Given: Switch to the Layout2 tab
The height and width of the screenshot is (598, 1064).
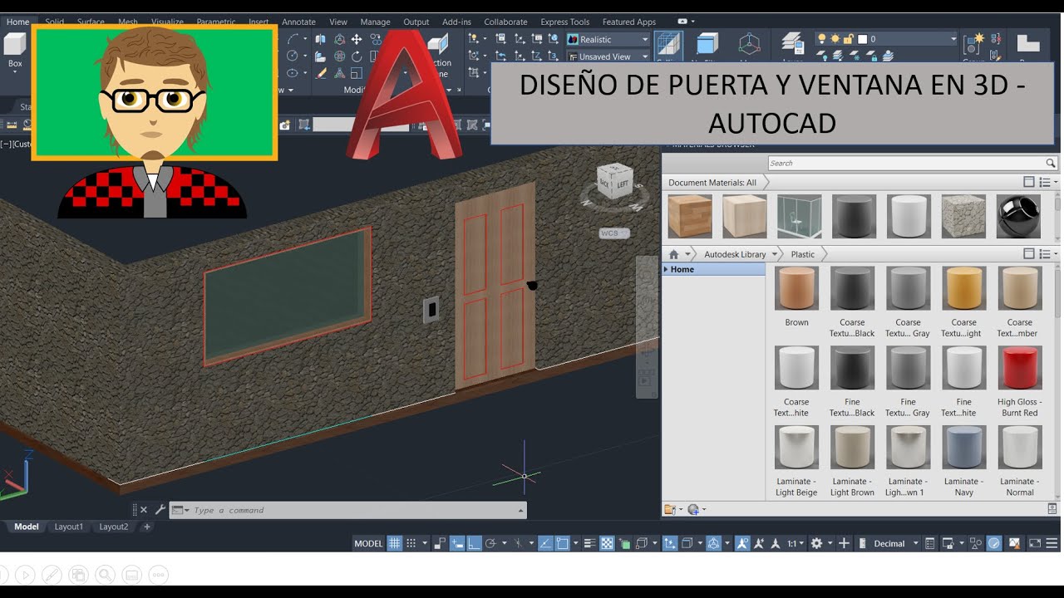Looking at the screenshot, I should click(x=114, y=527).
